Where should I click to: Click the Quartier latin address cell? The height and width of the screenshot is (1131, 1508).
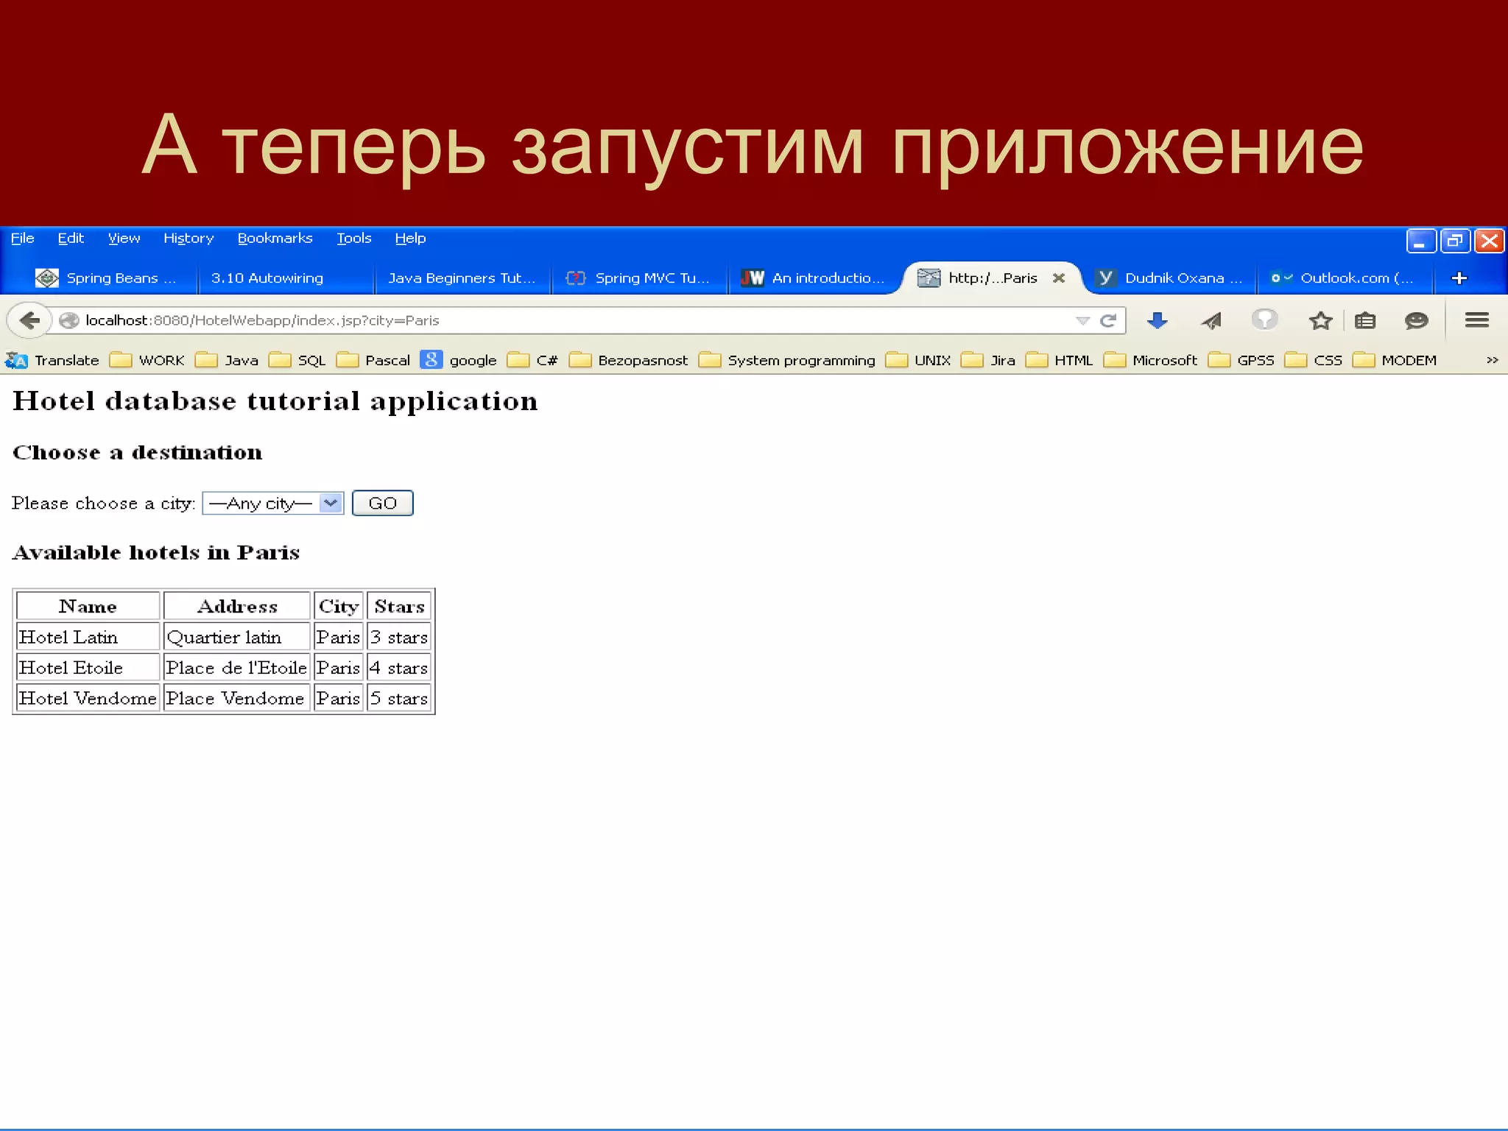(236, 637)
